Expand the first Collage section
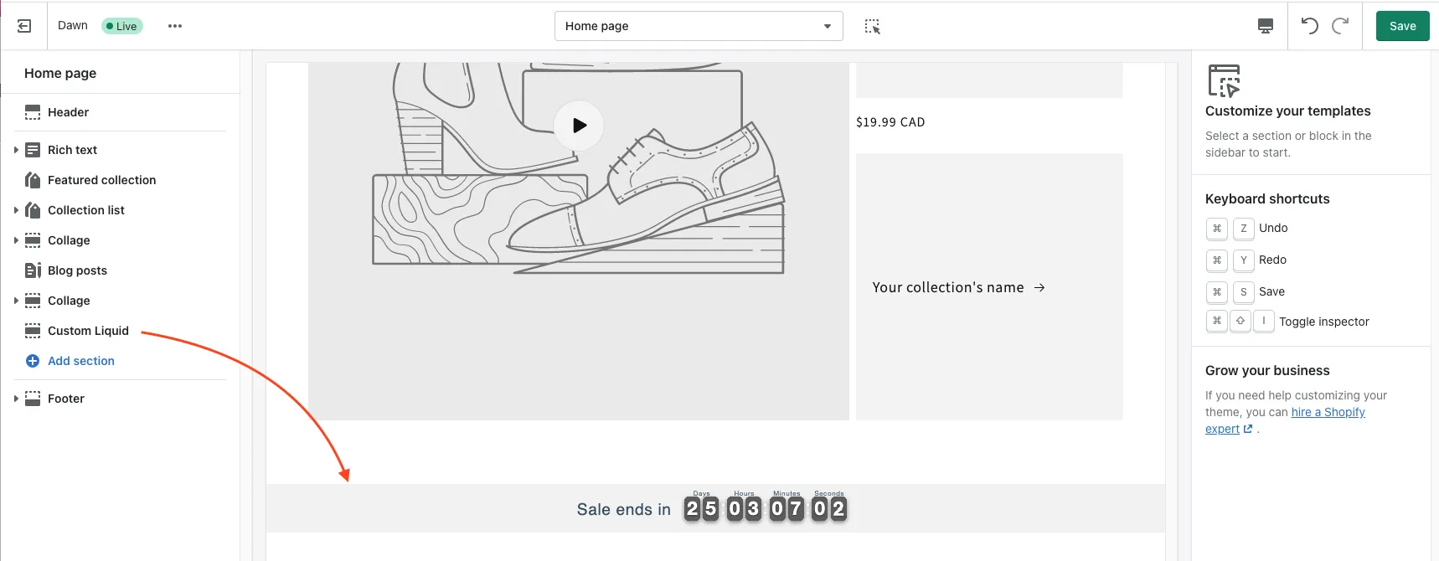 click(x=16, y=240)
